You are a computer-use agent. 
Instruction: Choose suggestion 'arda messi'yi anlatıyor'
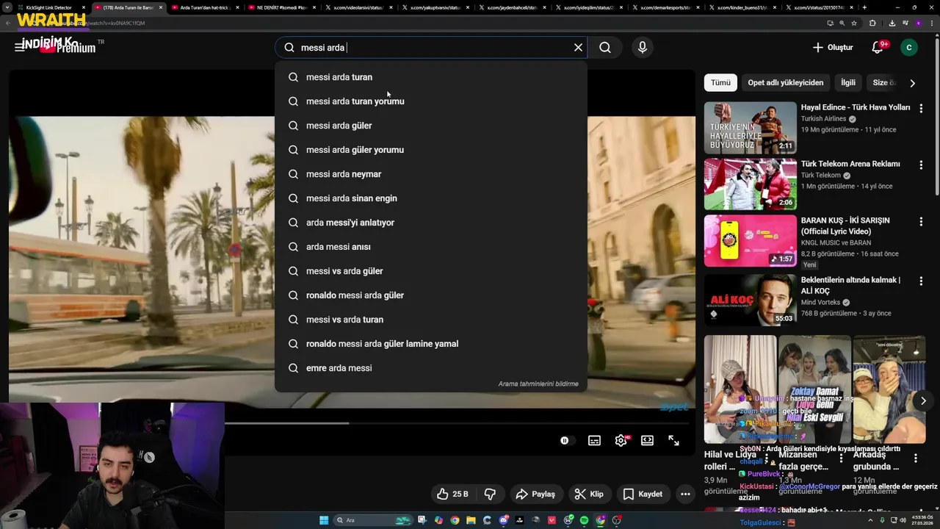pos(431,223)
